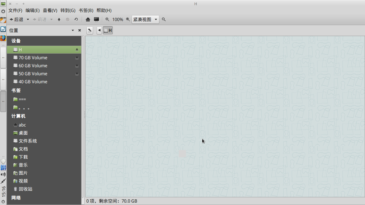Click the H path bar button
This screenshot has height=205, width=365.
(108, 30)
